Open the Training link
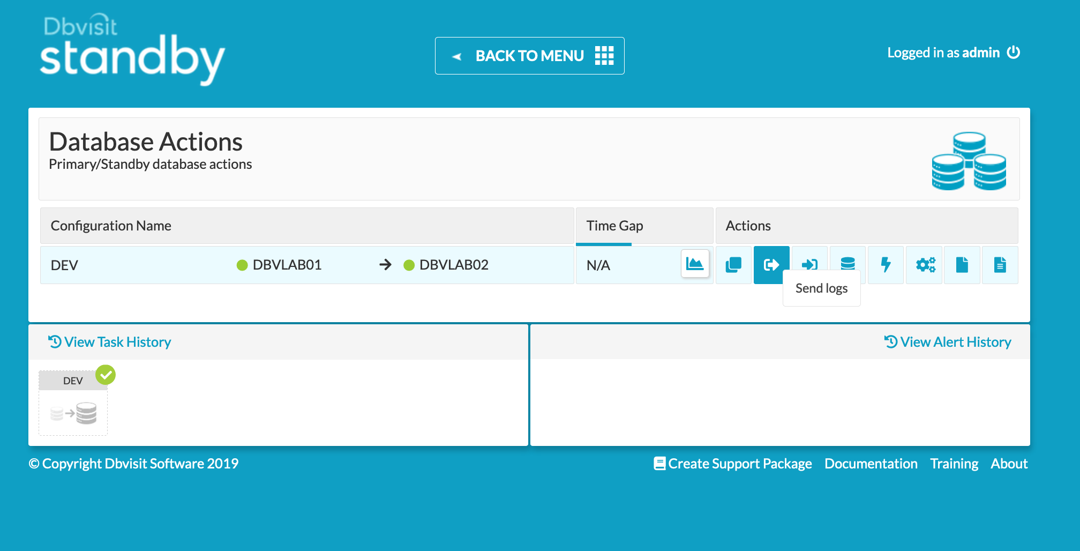1080x551 pixels. 954,464
